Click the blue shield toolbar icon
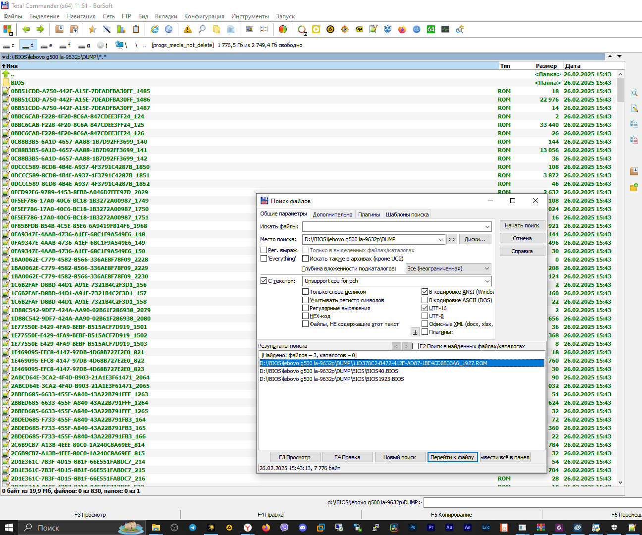The height and width of the screenshot is (535, 642). tap(388, 29)
